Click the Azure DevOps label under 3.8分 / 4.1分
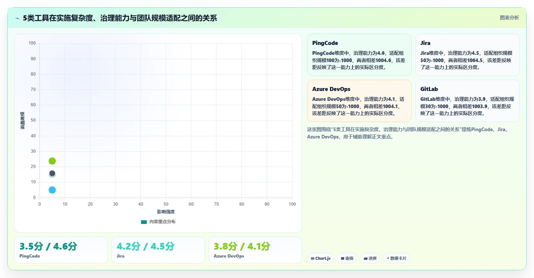Screen dimensions: 534x278 click(x=229, y=256)
